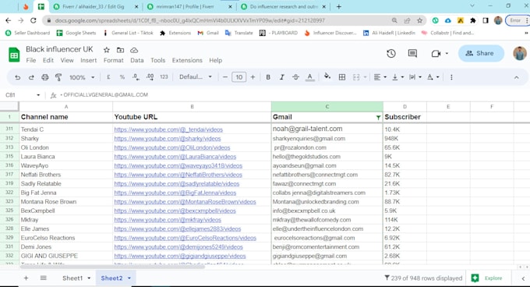
Task: Open a new browser tab
Action: [x=339, y=7]
